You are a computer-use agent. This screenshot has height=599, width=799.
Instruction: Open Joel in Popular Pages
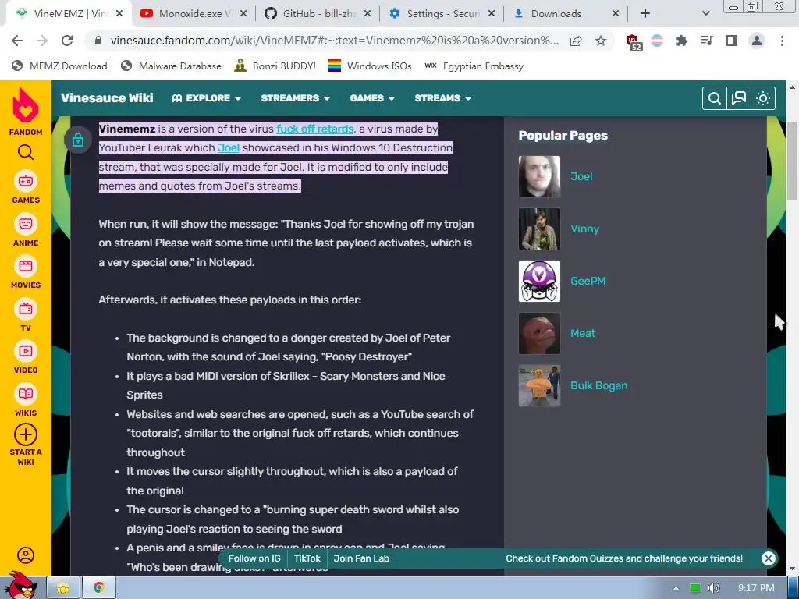tap(581, 177)
